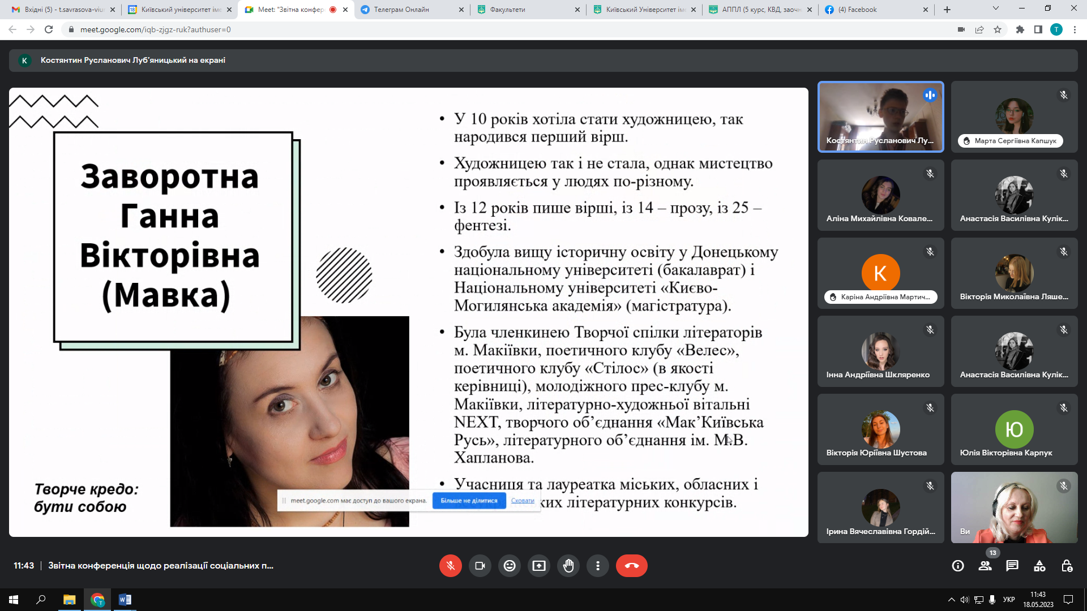Click the 'Сховати' link
Screen dimensions: 1087x611
[x=523, y=501]
